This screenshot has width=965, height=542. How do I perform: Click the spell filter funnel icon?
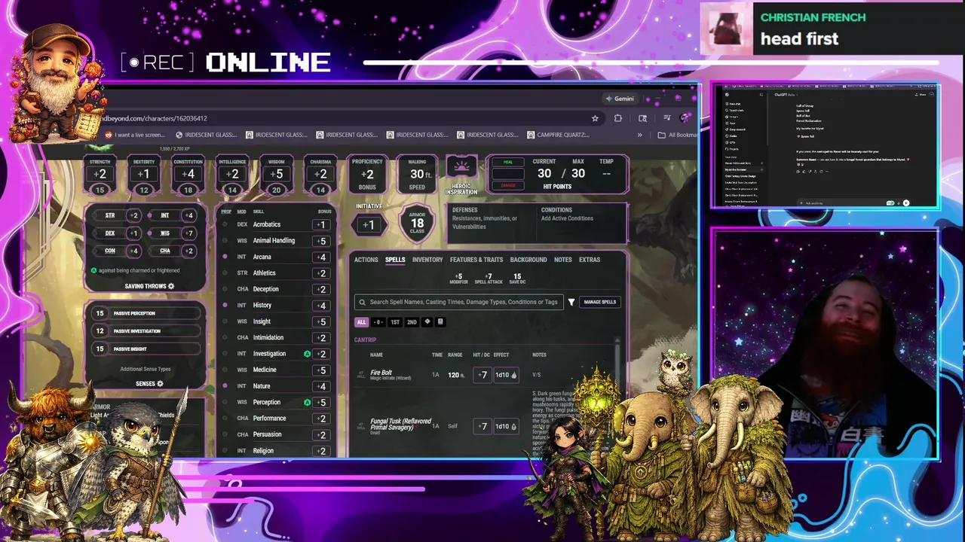coord(571,302)
